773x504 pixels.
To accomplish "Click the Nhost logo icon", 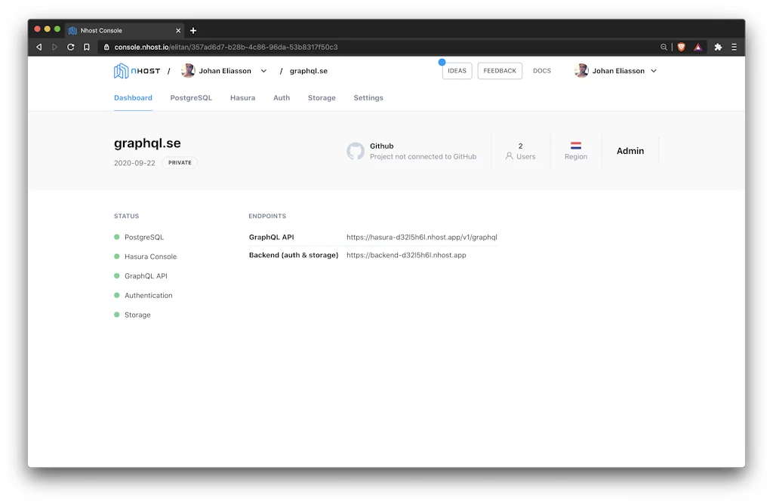I will tap(121, 70).
